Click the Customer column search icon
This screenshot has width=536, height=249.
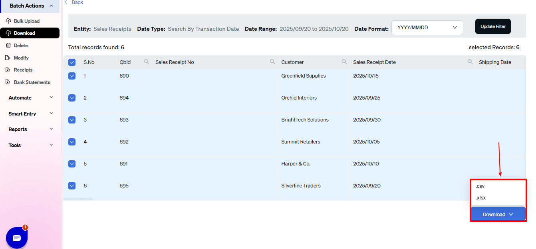344,62
